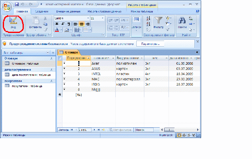Expand subdatasheet for the INTEL row
The width and height of the screenshot is (252, 159).
(x=64, y=73)
